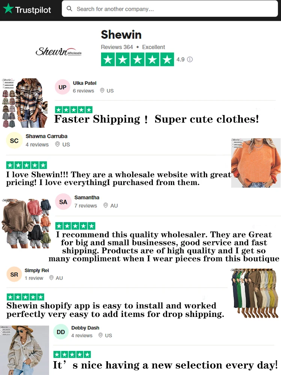This screenshot has width=281, height=375.
Task: Open the orange sweater product image
Action: (x=256, y=163)
